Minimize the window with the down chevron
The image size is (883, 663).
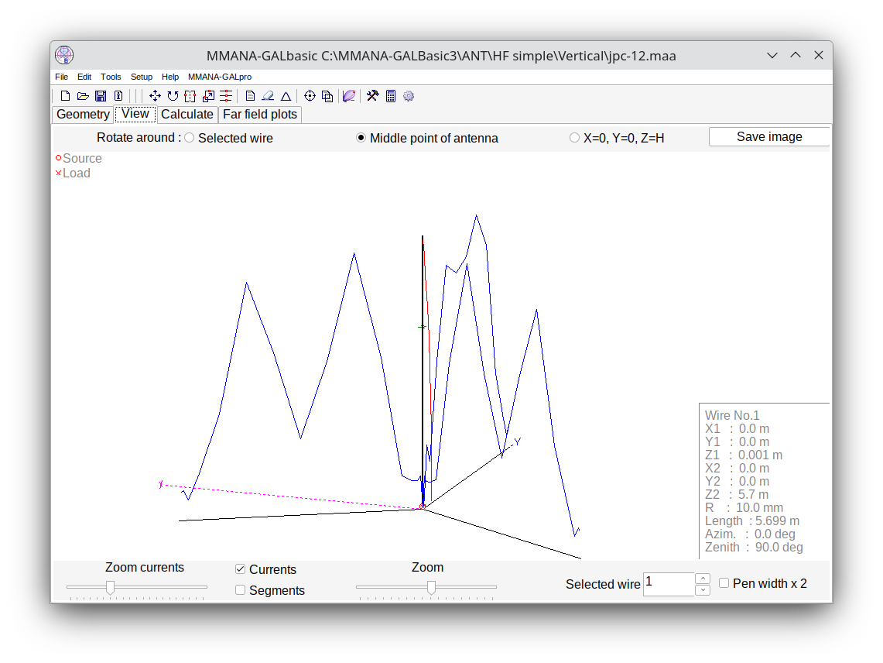[x=772, y=55]
